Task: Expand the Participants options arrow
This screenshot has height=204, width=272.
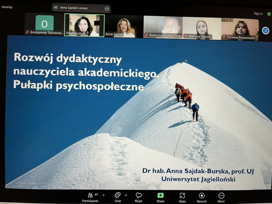Action: [x=104, y=195]
